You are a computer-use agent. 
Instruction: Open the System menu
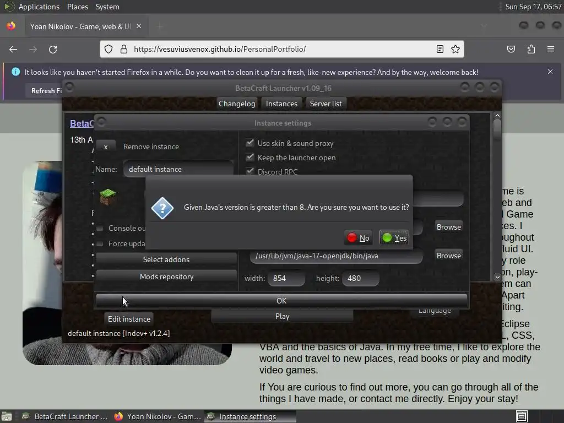[107, 7]
